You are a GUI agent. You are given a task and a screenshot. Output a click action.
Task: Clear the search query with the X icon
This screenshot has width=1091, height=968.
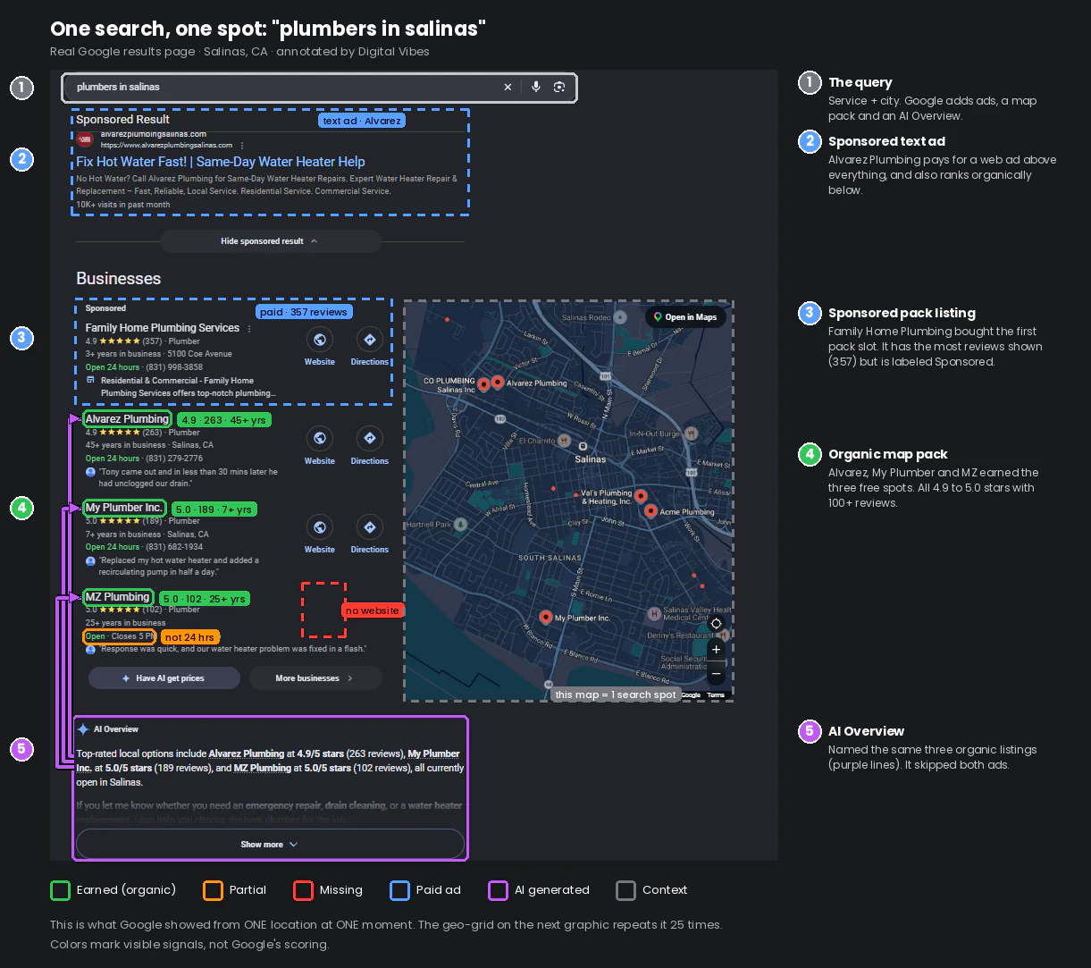tap(508, 87)
